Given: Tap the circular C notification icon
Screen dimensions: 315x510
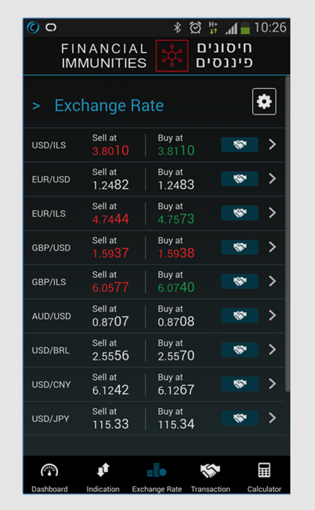Looking at the screenshot, I should coord(33,27).
